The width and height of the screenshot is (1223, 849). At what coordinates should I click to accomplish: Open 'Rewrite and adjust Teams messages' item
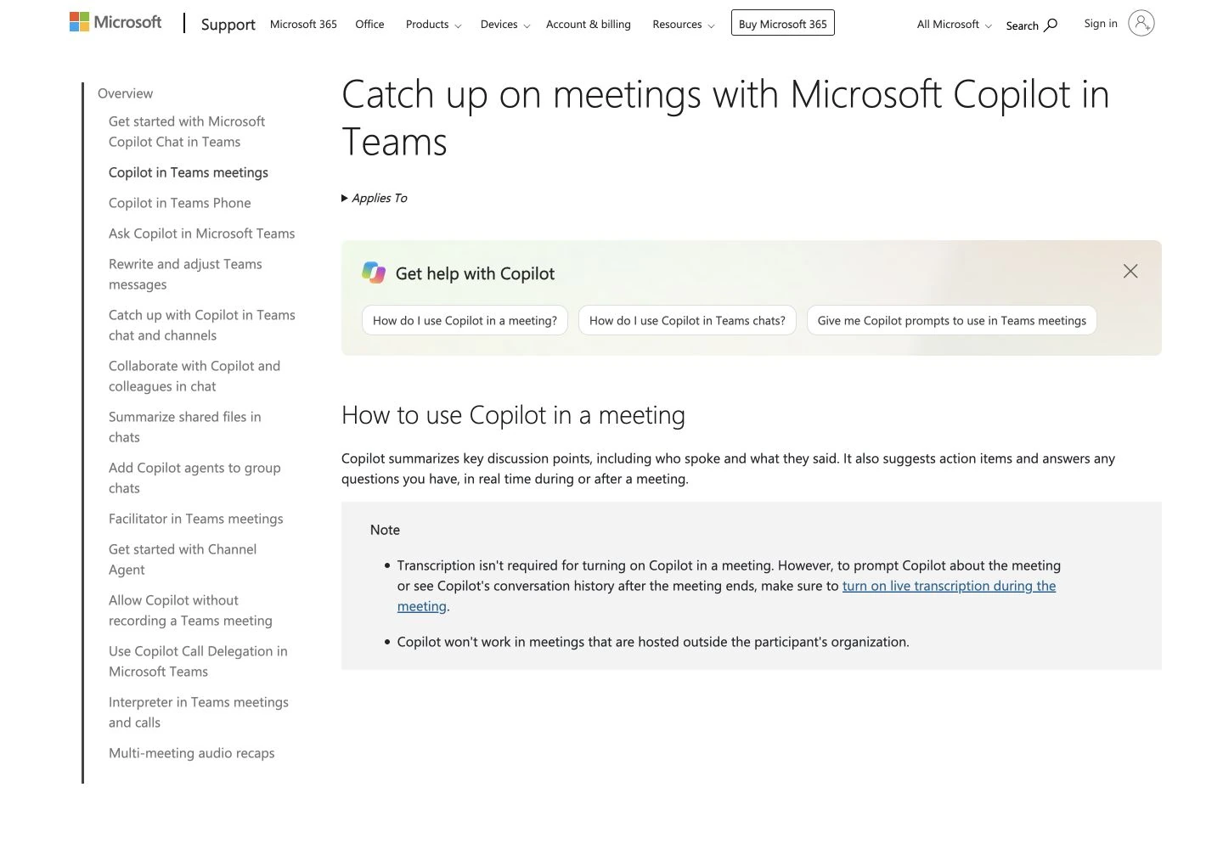pyautogui.click(x=185, y=274)
